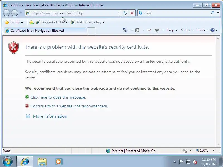Show hidden tray icons arrow
The width and height of the screenshot is (223, 167).
175,162
